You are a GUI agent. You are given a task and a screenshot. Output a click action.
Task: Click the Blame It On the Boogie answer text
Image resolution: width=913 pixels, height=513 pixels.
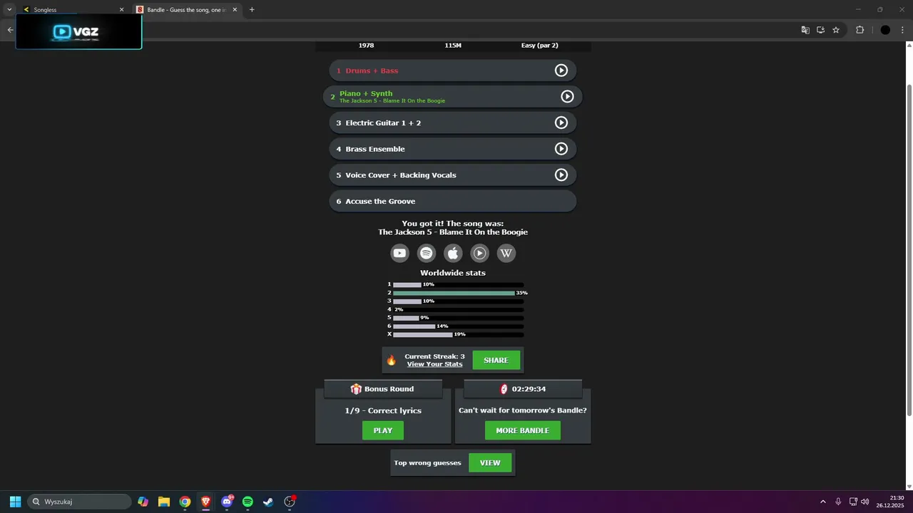(392, 100)
